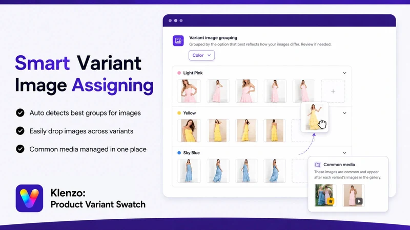The image size is (410, 230).
Task: Select the second Light Pink dress thumbnail
Action: [x=218, y=91]
